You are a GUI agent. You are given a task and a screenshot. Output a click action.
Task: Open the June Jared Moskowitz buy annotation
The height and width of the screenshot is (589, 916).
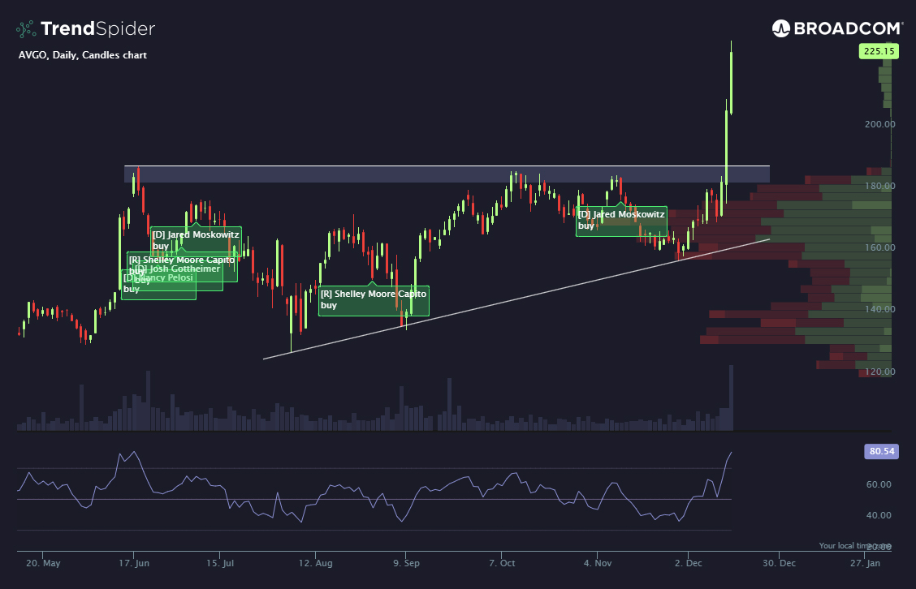point(196,240)
